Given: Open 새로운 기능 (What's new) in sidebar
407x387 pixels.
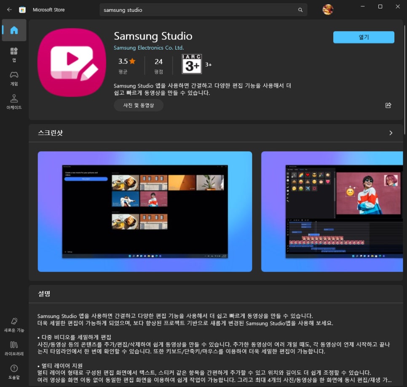Looking at the screenshot, I should [x=14, y=325].
